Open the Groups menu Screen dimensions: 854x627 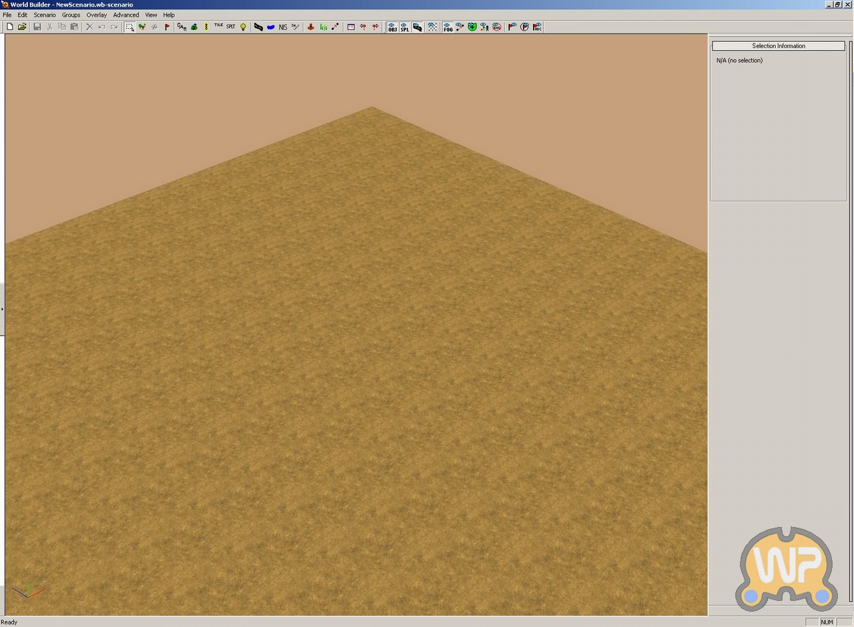pyautogui.click(x=71, y=15)
